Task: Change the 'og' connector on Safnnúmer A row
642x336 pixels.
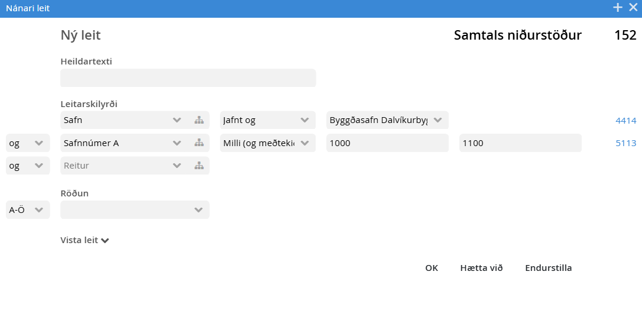Action: pyautogui.click(x=28, y=143)
